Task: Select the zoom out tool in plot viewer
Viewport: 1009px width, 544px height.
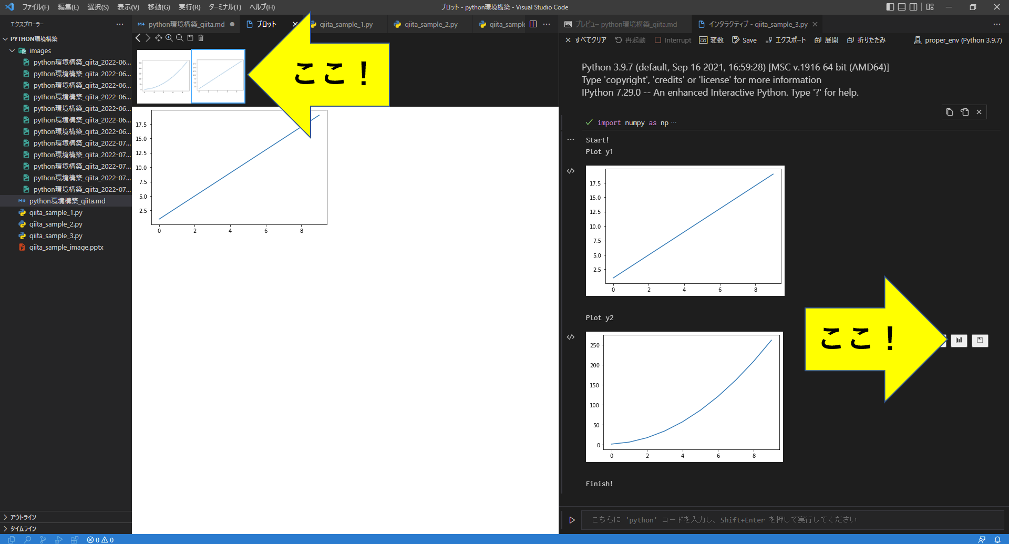Action: [x=179, y=37]
